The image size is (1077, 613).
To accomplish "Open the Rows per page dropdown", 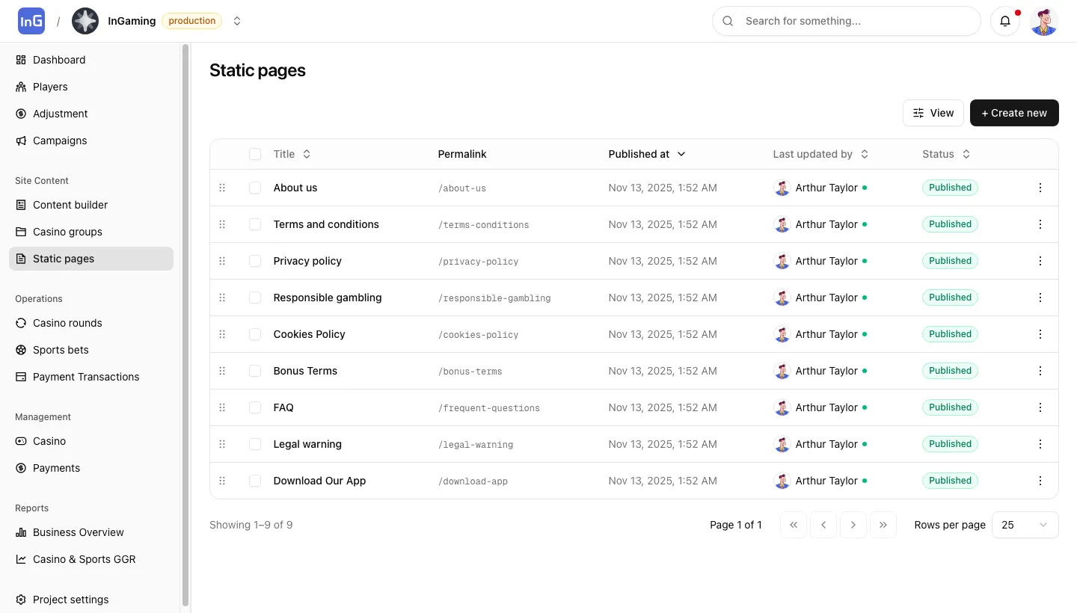I will click(1025, 525).
